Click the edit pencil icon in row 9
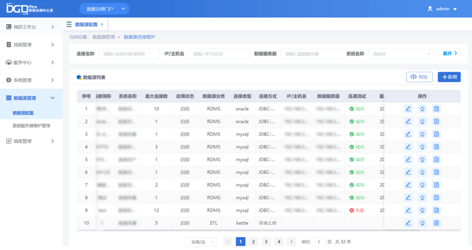Image resolution: width=472 pixels, height=250 pixels. click(x=408, y=210)
